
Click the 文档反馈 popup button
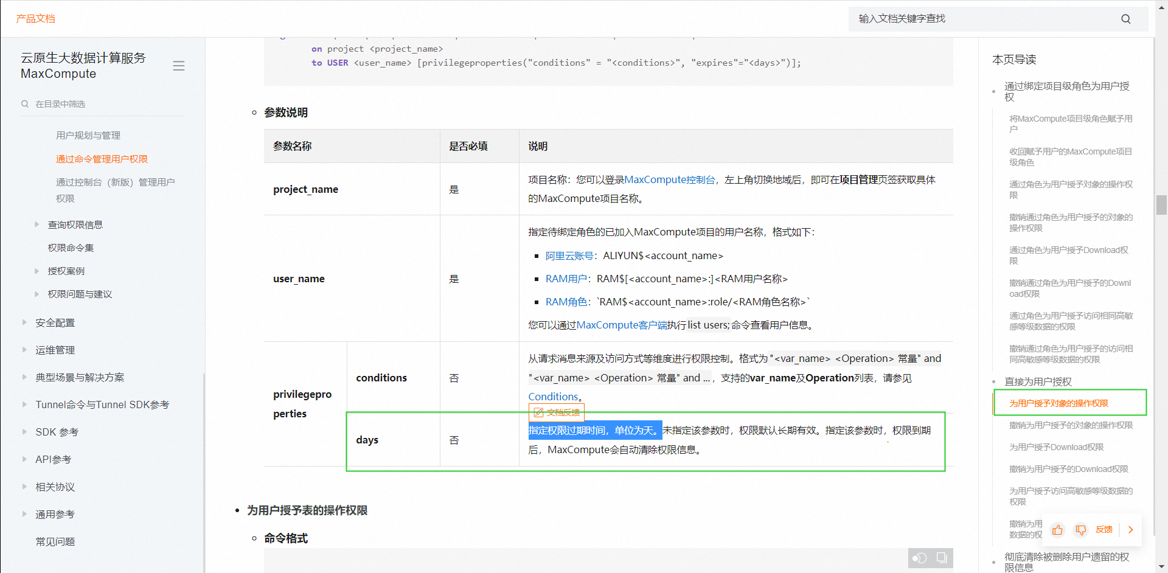(557, 412)
